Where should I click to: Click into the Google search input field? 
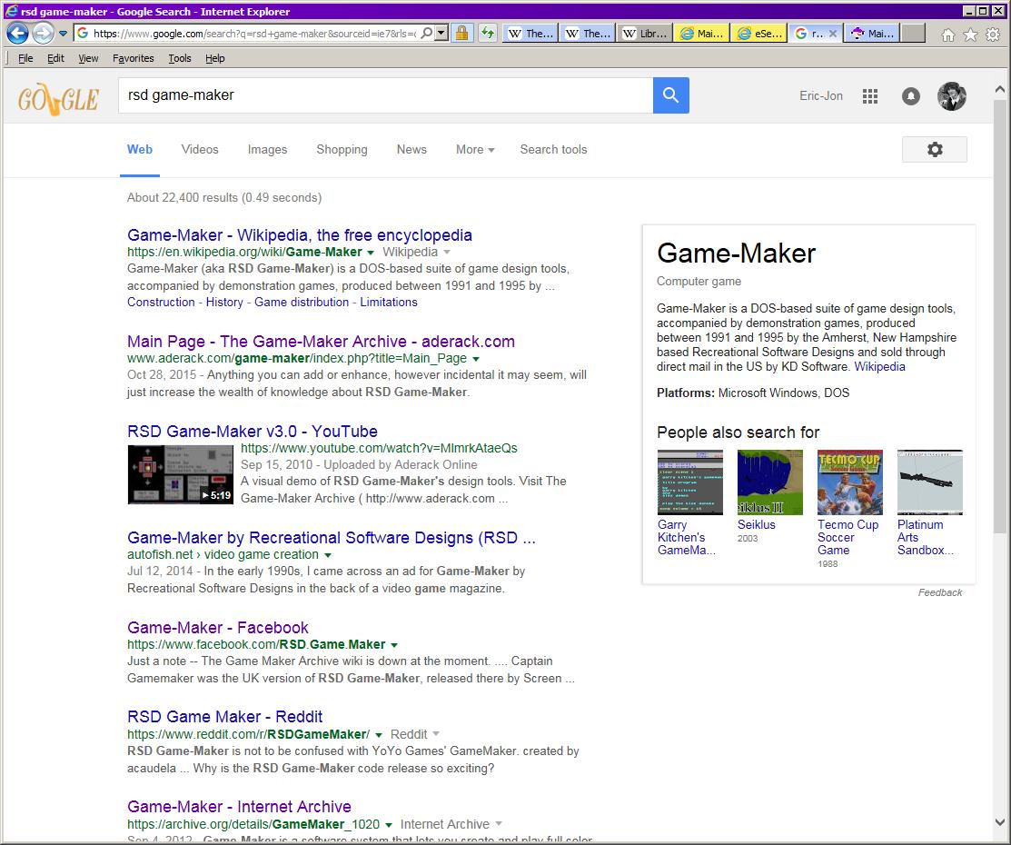coord(385,95)
